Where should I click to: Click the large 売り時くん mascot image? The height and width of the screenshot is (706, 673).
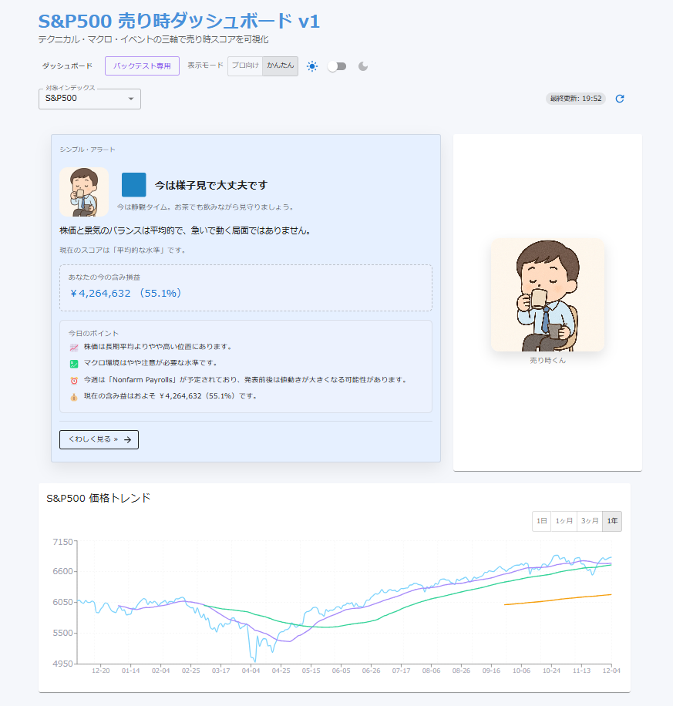click(547, 295)
